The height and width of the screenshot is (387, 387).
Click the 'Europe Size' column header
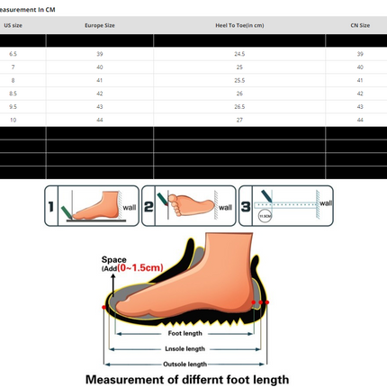100,25
